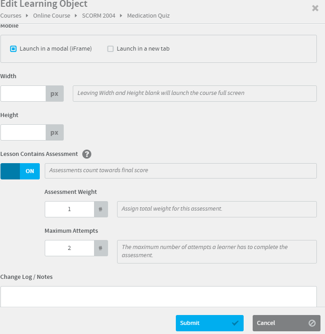Select Launch in a new tab
The height and width of the screenshot is (334, 325).
click(110, 49)
